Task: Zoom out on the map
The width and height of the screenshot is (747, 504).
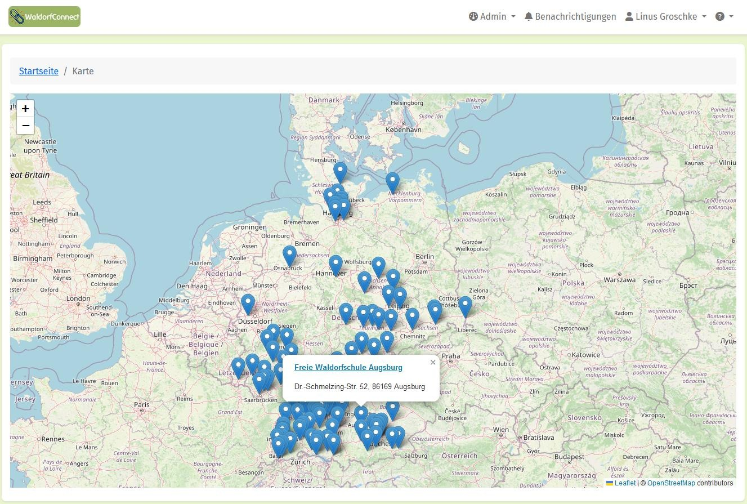Action: (x=25, y=126)
